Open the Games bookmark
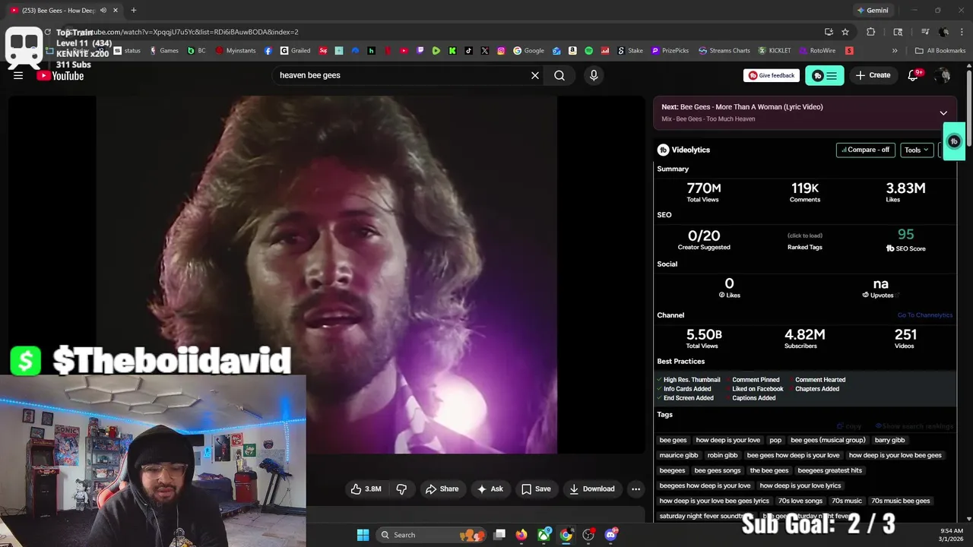 (x=164, y=51)
